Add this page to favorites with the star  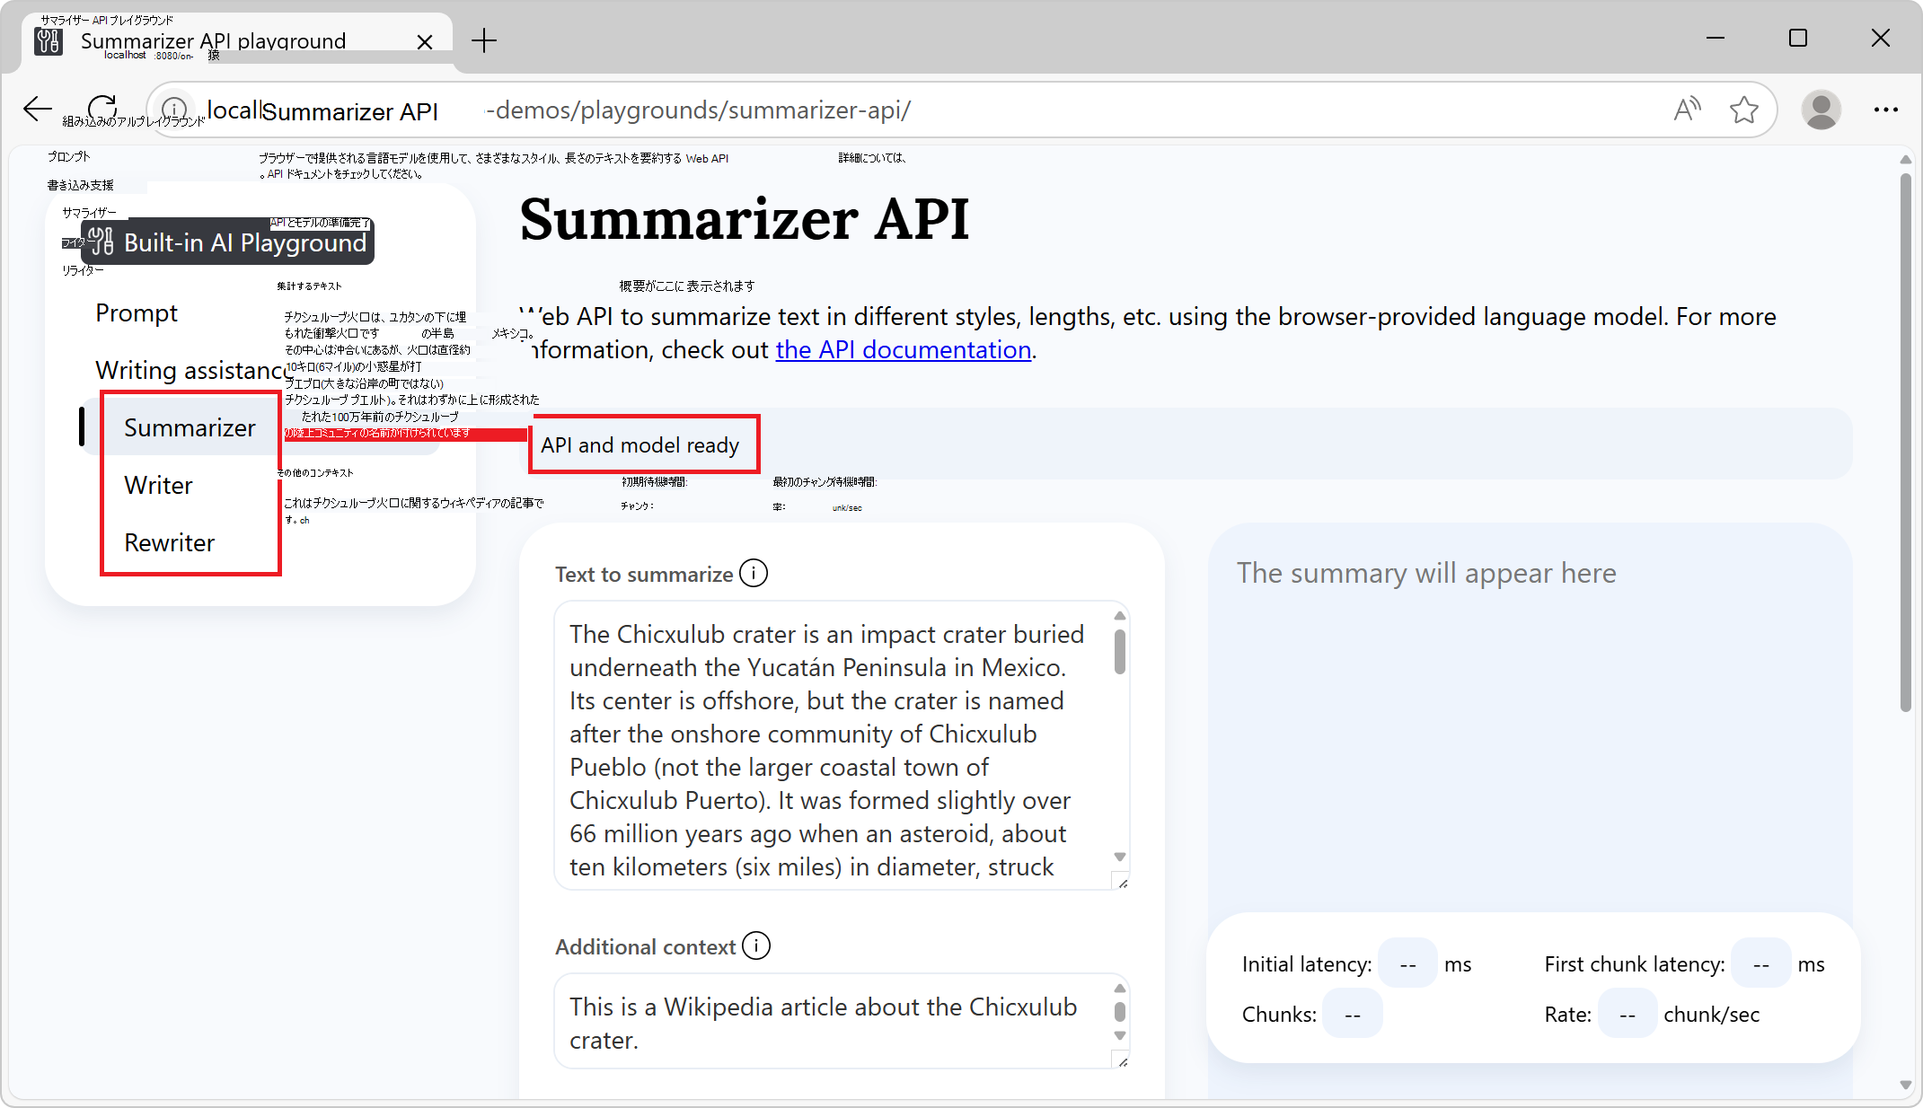(1744, 110)
